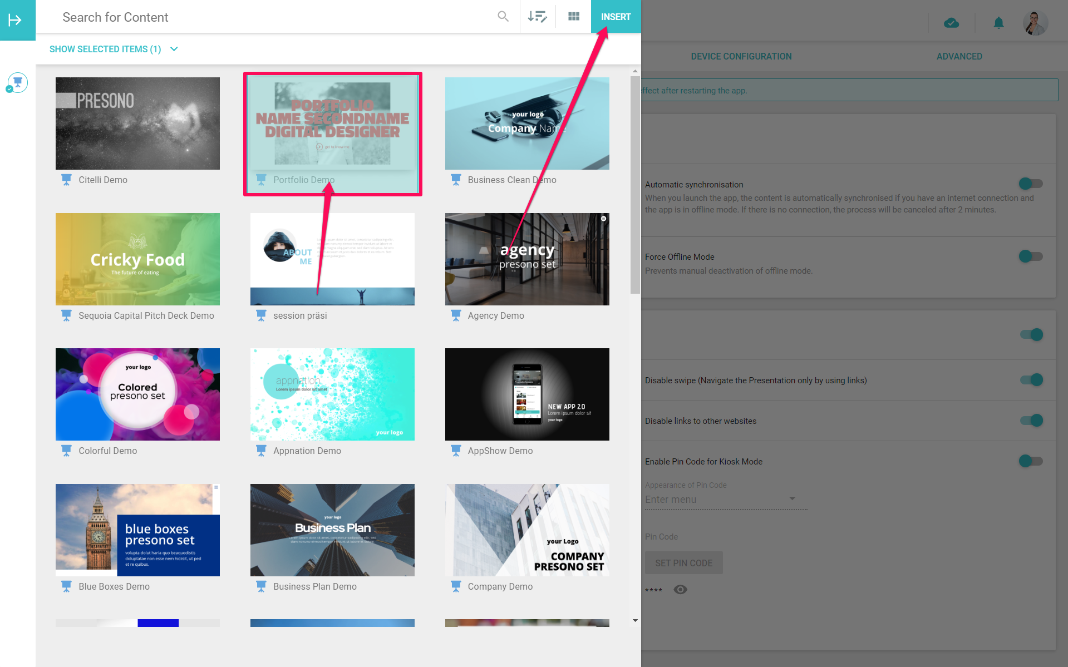This screenshot has height=667, width=1068.
Task: Open Appearance of Pin Code dropdown
Action: click(726, 500)
